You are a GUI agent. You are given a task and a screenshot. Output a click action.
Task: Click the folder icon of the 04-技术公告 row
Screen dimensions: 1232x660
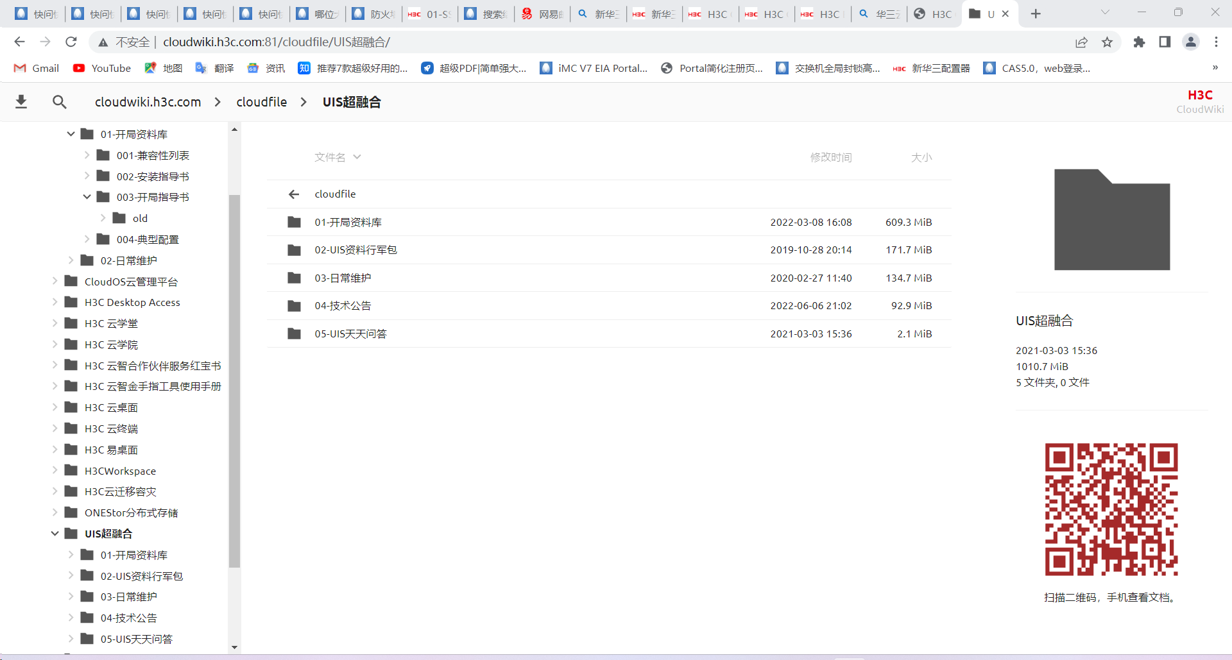tap(295, 306)
